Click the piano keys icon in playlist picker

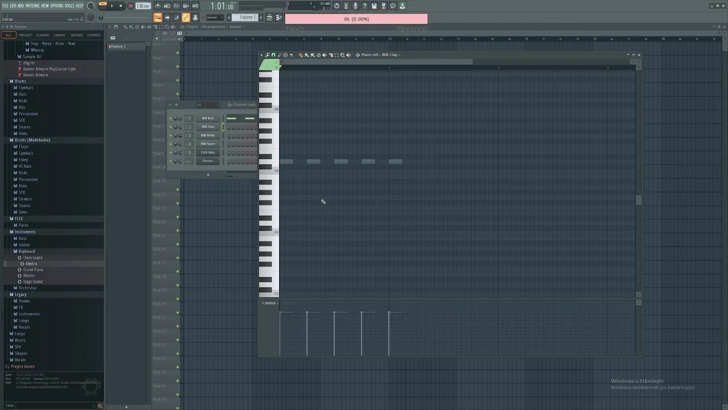tap(113, 38)
